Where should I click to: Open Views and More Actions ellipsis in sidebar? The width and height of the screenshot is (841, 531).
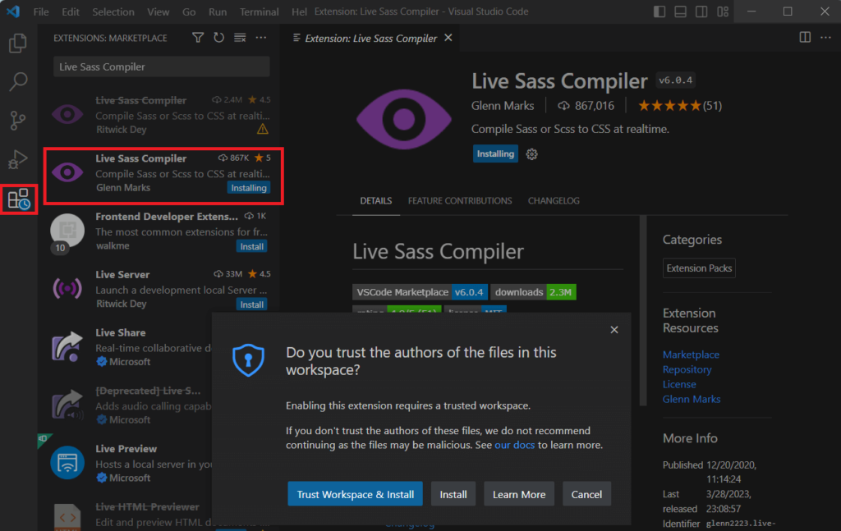(x=261, y=38)
